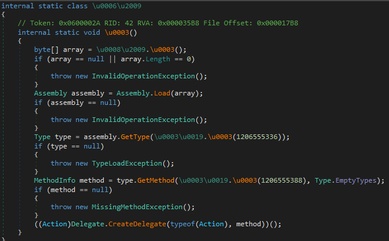Viewport: 389px width, 241px height.
Task: Click the GetType method call
Action: pyautogui.click(x=135, y=137)
